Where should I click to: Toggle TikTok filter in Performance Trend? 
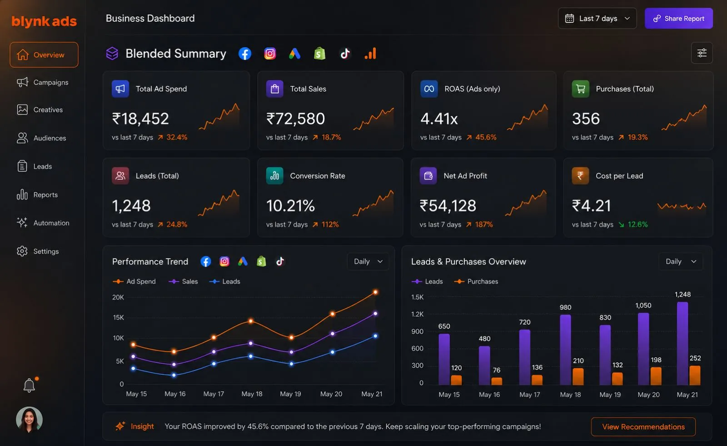280,261
